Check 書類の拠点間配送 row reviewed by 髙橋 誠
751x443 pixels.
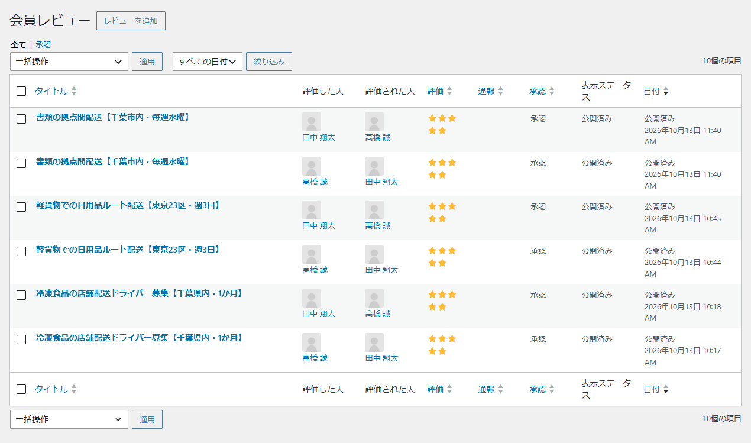pyautogui.click(x=21, y=163)
